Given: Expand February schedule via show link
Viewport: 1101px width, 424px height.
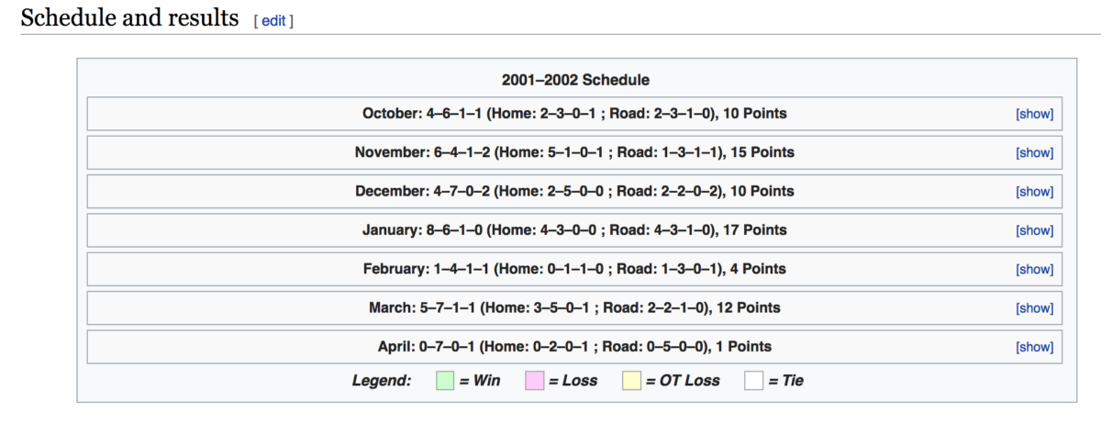Looking at the screenshot, I should click(1034, 270).
